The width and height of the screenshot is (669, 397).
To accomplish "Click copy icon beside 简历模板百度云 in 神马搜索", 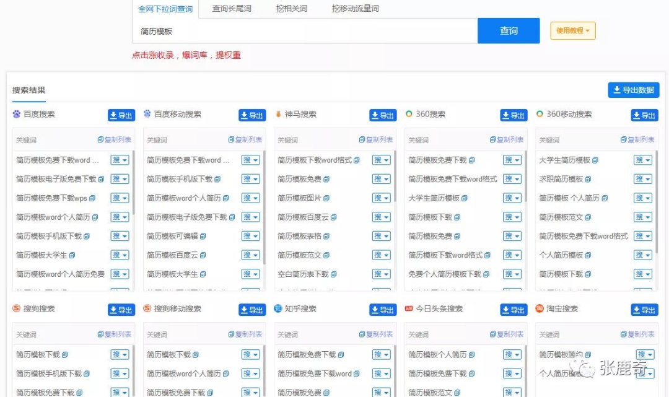I will (334, 217).
